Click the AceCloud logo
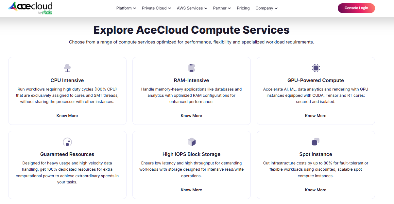The width and height of the screenshot is (394, 204). (x=30, y=8)
